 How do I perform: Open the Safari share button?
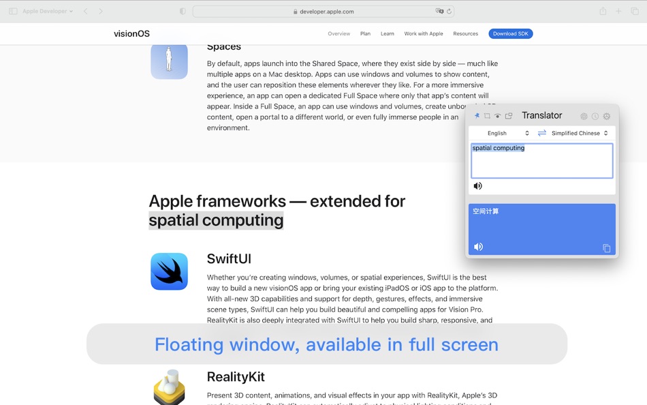point(603,11)
